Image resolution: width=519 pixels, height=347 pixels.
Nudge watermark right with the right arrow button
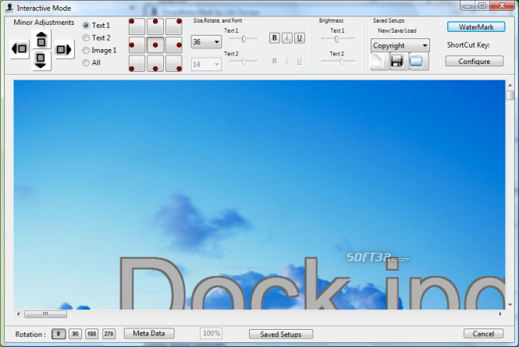(x=64, y=49)
